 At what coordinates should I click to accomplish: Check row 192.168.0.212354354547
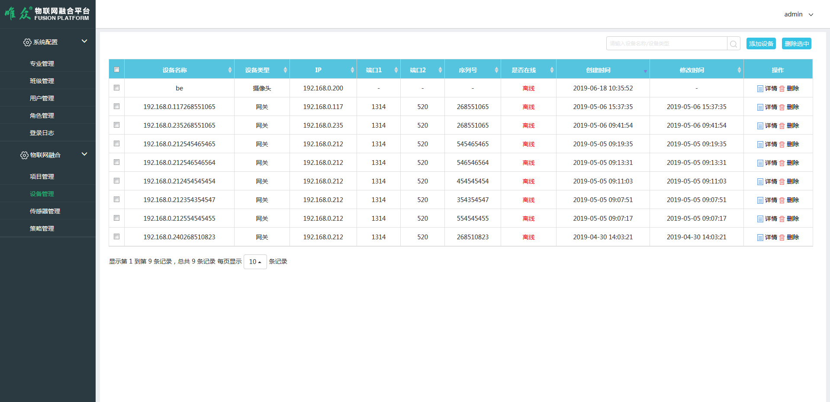pos(116,199)
